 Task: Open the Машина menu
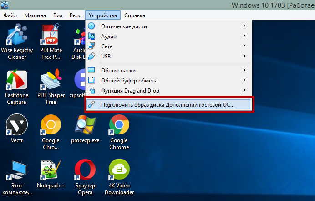pos(35,15)
